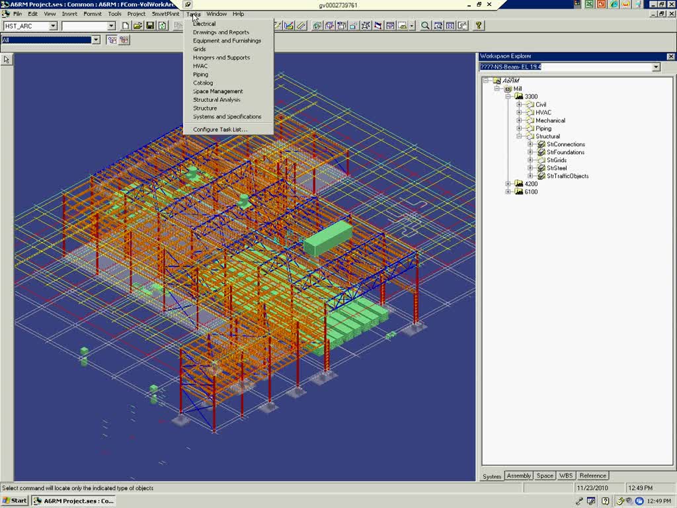
Task: Expand the 4200 area node
Action: click(x=508, y=184)
